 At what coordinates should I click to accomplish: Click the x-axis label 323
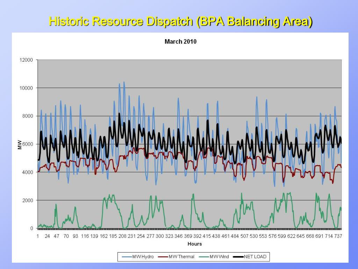pyautogui.click(x=169, y=236)
